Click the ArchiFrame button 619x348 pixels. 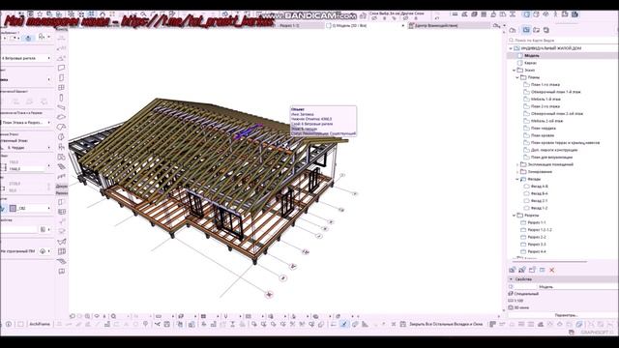[40, 324]
